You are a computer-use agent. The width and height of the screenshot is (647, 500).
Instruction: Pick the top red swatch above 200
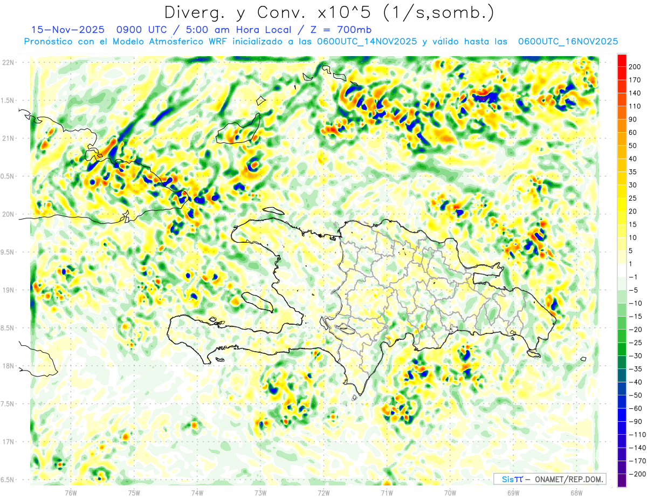622,60
